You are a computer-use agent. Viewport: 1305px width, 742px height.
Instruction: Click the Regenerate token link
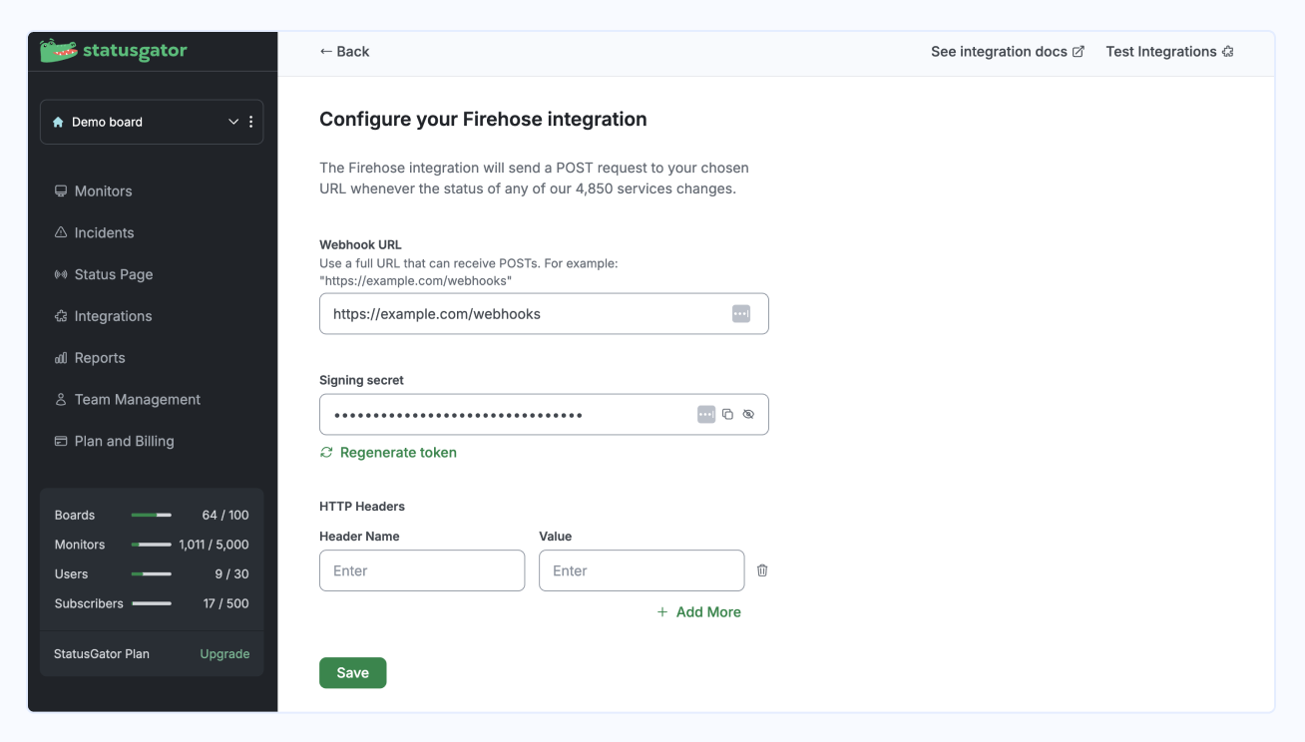398,452
